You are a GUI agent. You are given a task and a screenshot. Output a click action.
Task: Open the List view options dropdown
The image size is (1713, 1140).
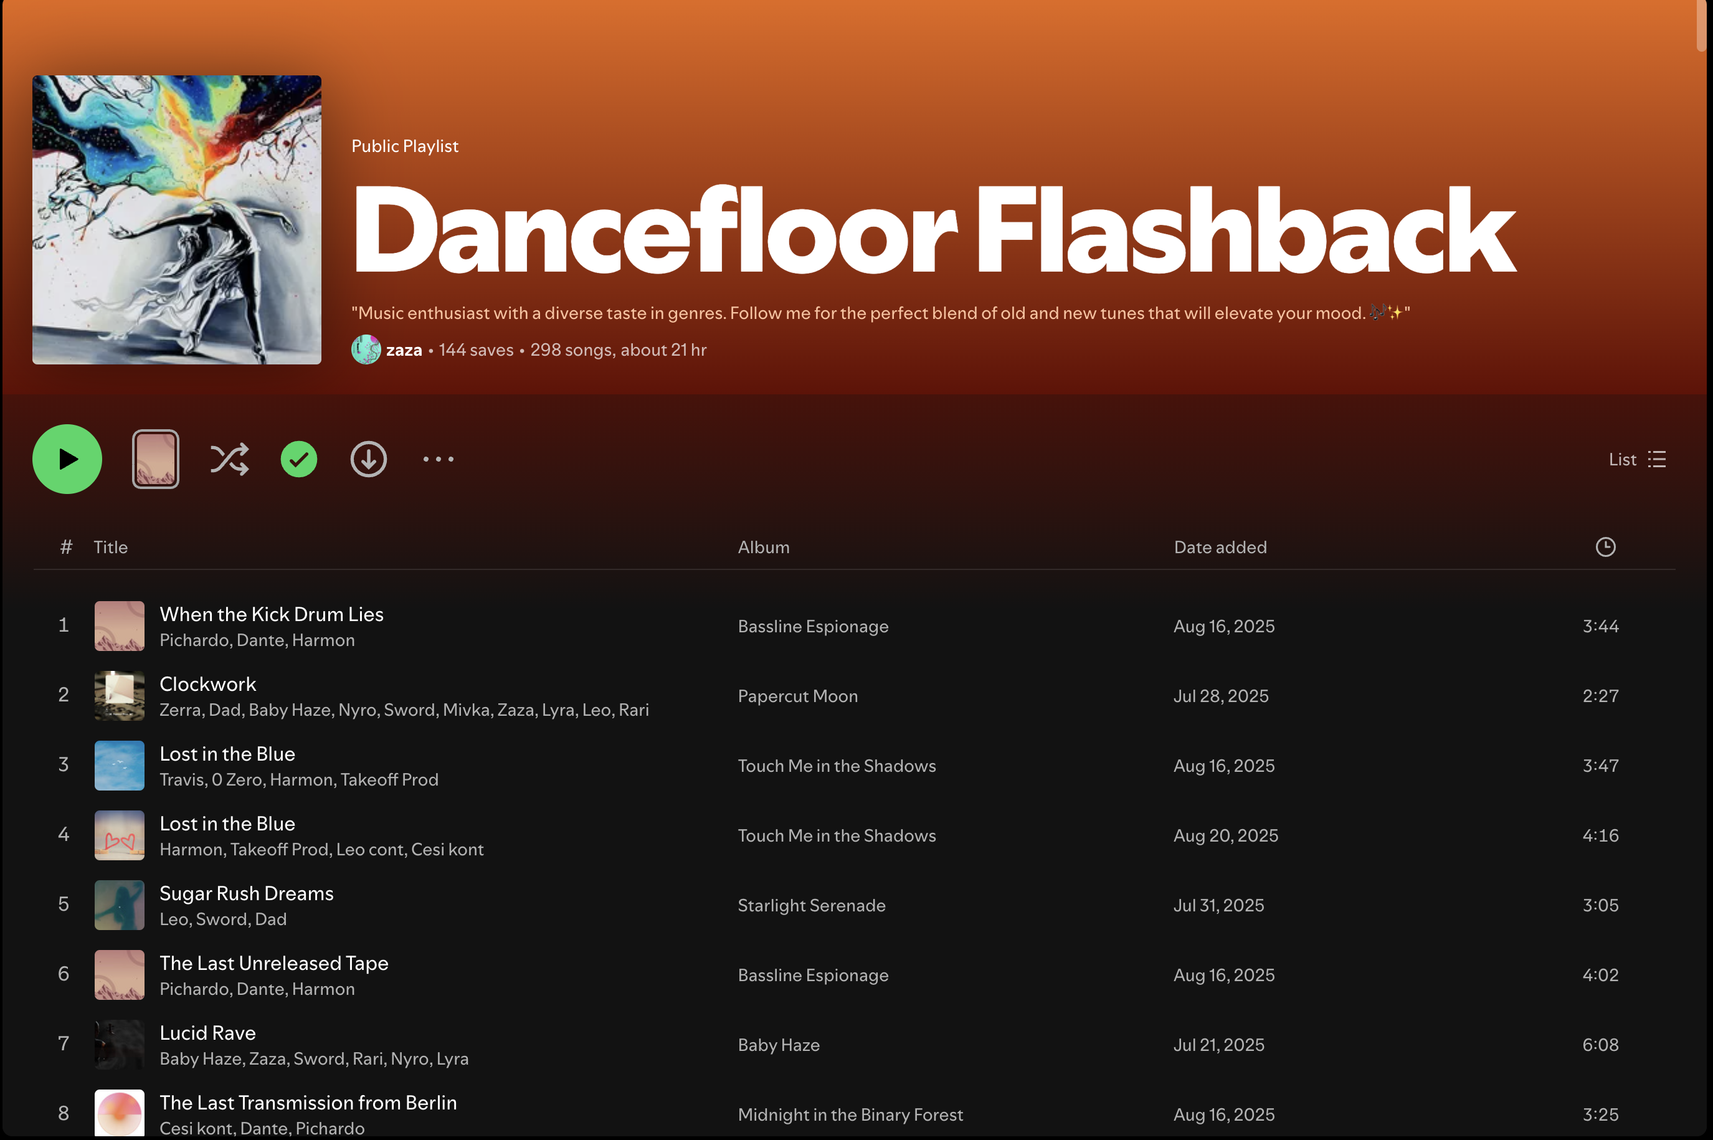(x=1636, y=460)
